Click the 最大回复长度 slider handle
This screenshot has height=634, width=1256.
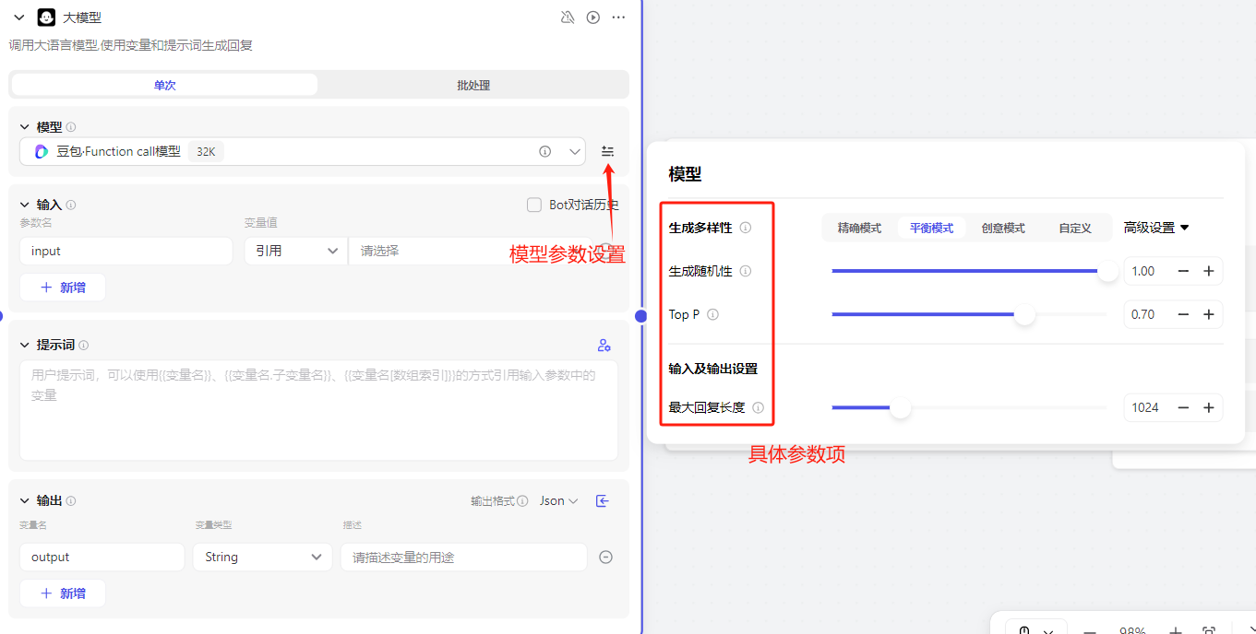(x=900, y=407)
